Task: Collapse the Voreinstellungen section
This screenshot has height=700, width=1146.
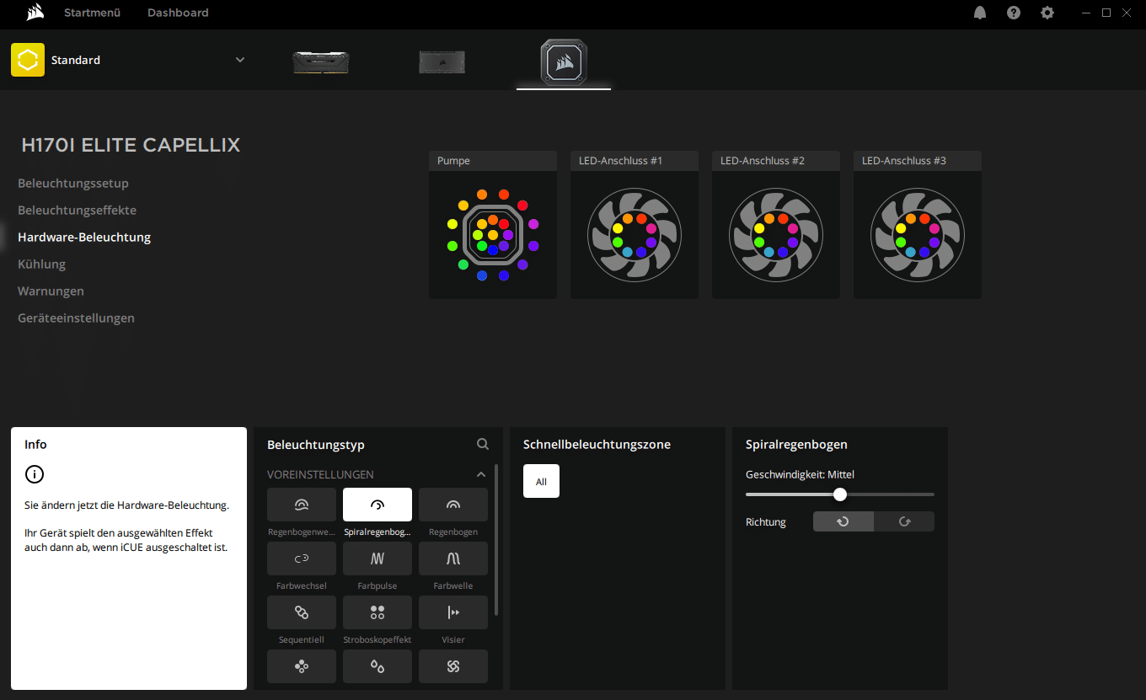Action: (x=481, y=474)
